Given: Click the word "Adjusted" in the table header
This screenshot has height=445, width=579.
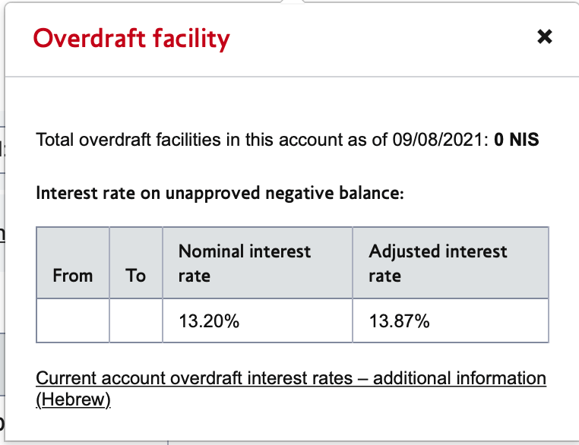Looking at the screenshot, I should (x=403, y=251).
